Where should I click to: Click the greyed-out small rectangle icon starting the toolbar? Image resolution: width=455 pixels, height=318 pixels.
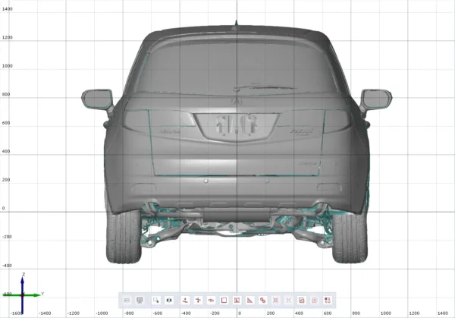click(x=127, y=300)
